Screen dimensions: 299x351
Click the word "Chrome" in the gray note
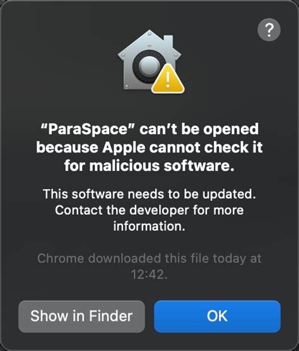pyautogui.click(x=61, y=258)
